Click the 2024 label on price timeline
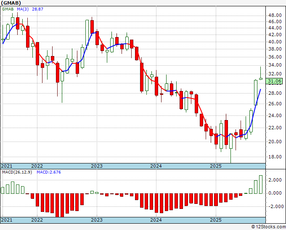 (x=156, y=166)
